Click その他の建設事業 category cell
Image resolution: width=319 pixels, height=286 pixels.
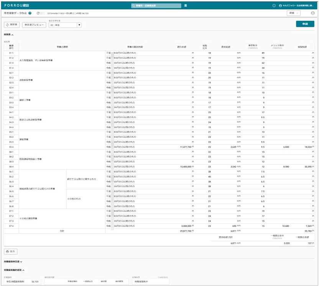62,219
